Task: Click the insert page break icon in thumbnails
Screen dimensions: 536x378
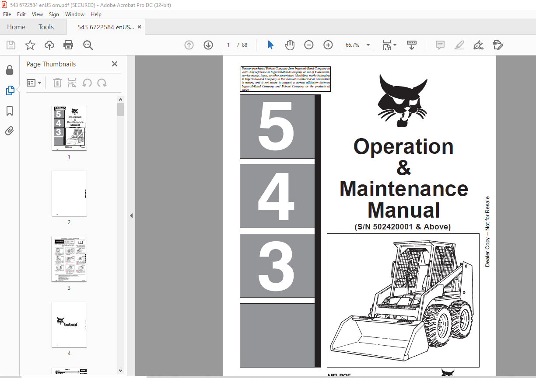Action: [x=72, y=83]
